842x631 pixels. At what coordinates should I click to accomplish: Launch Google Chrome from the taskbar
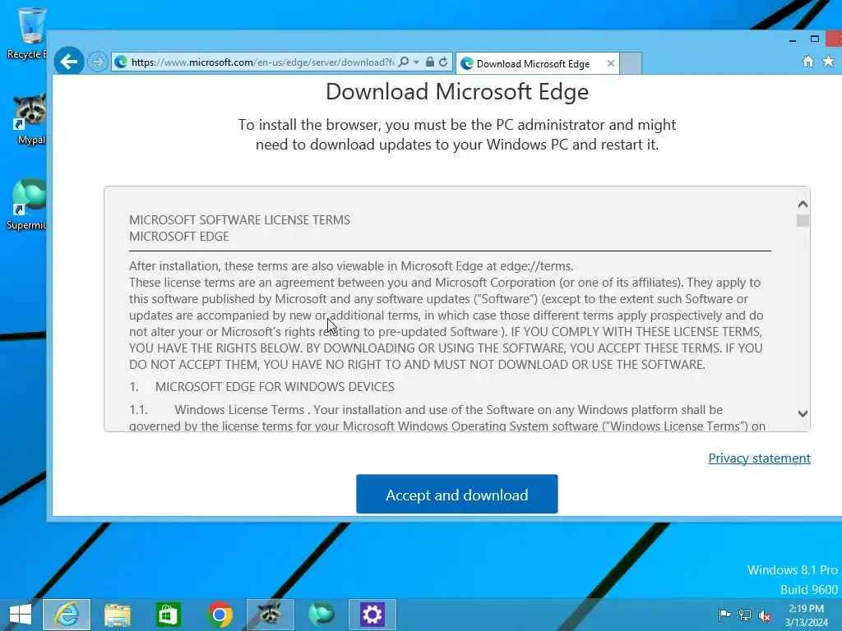click(219, 615)
